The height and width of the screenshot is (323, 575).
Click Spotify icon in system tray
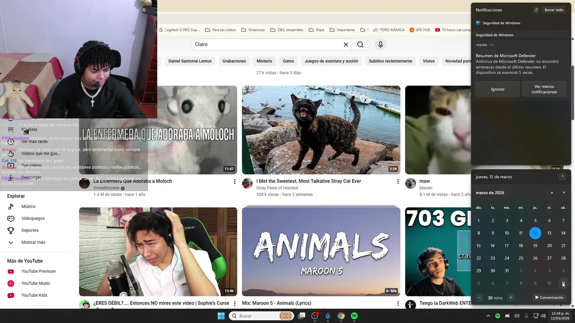(497, 316)
